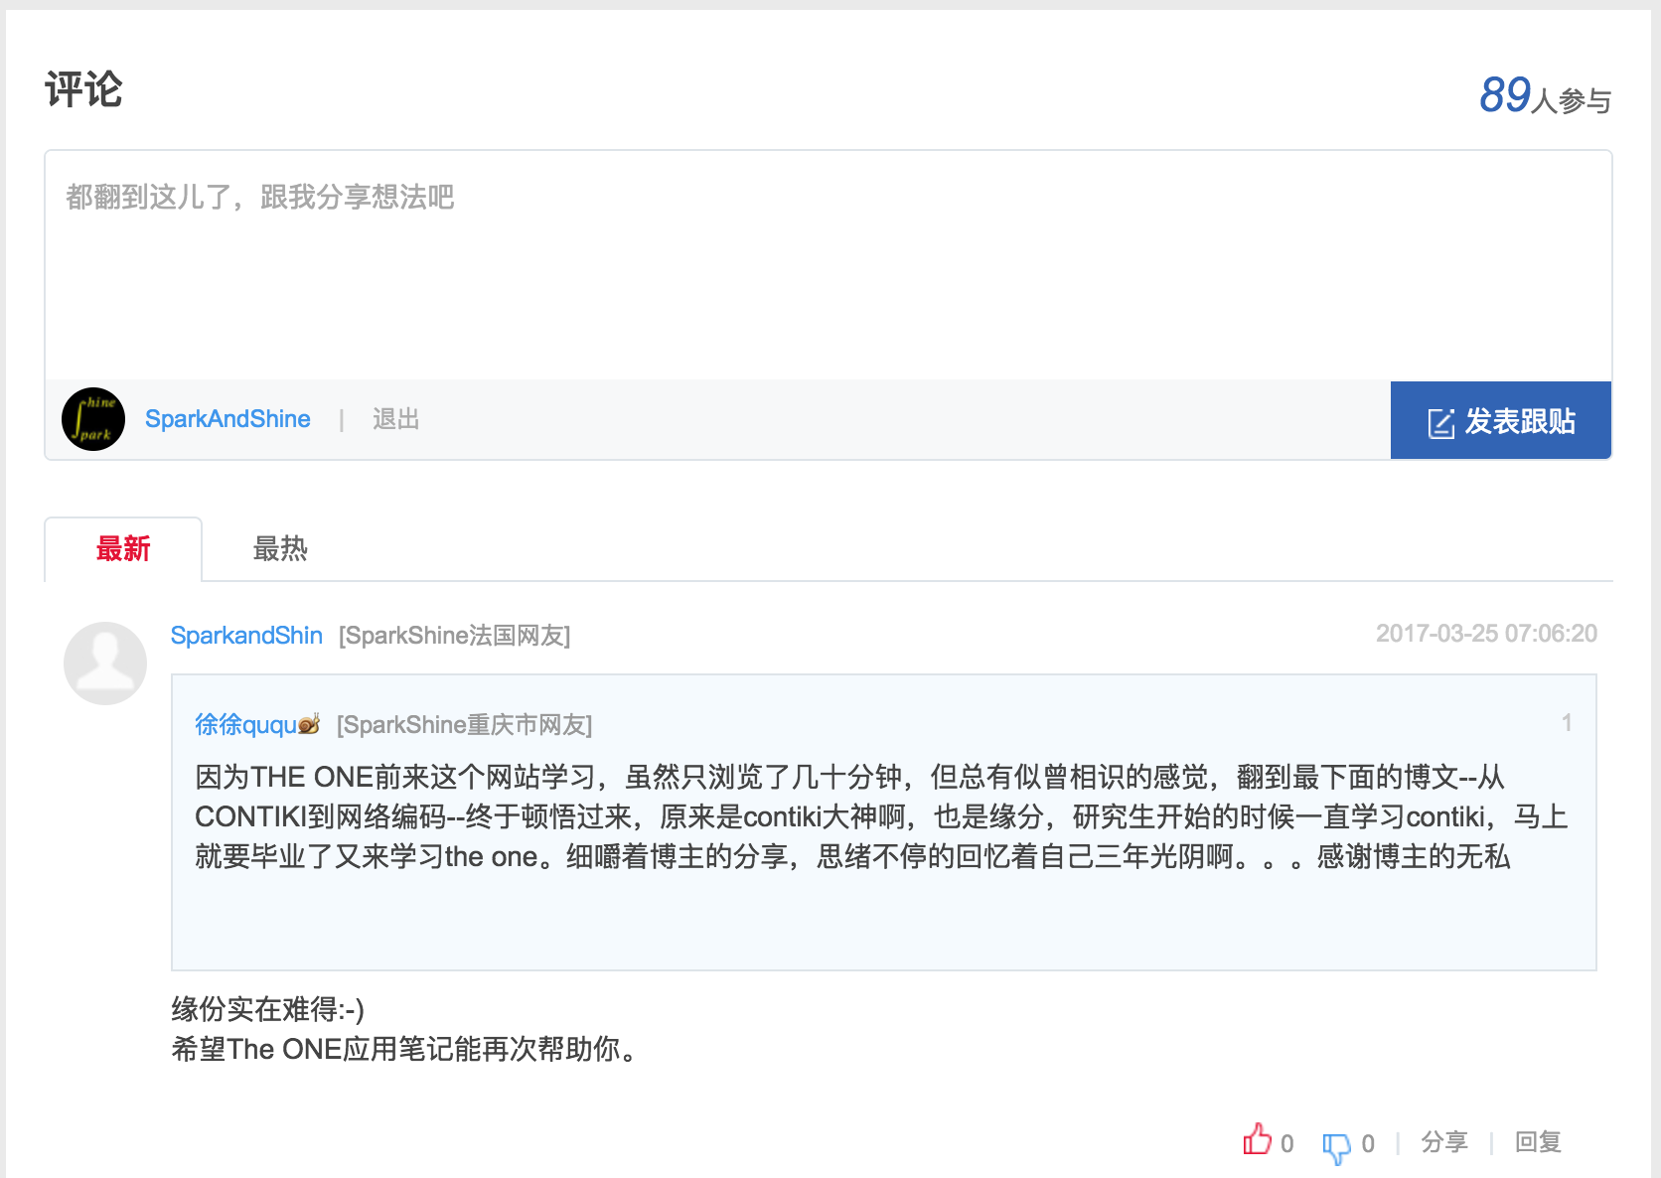Image resolution: width=1661 pixels, height=1178 pixels.
Task: Open SparkAndShine profile via username link
Action: [x=227, y=418]
